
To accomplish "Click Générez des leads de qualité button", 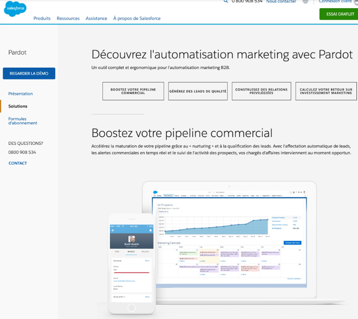I will (198, 91).
